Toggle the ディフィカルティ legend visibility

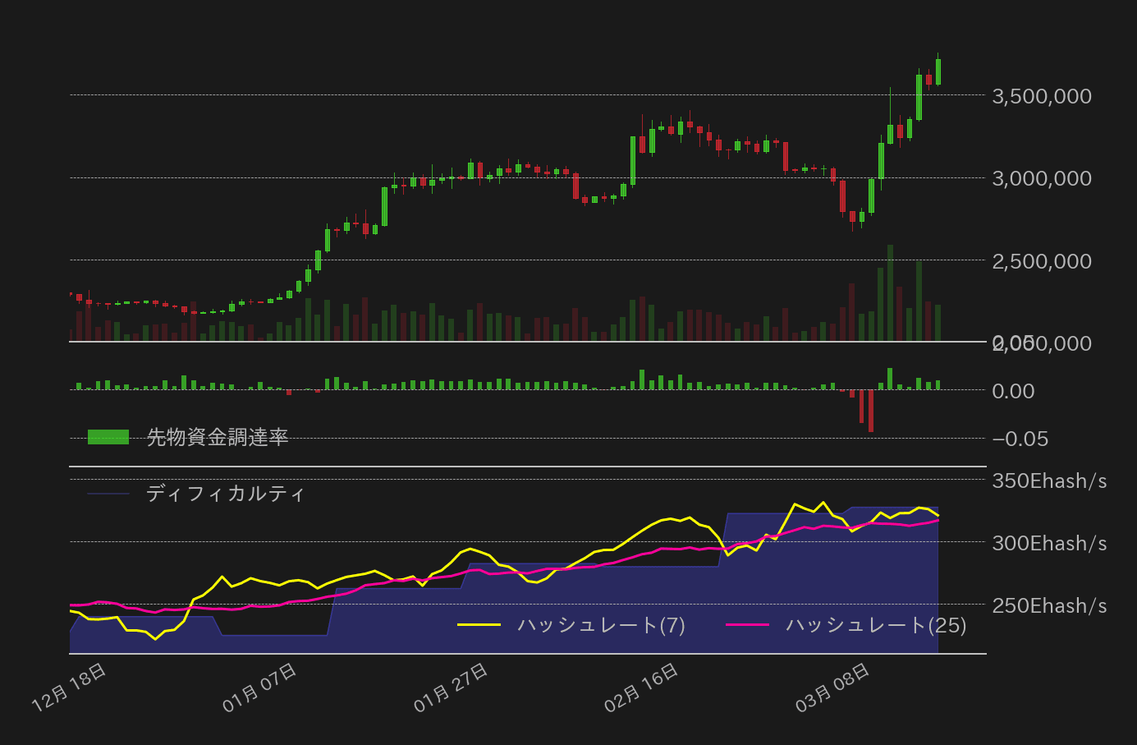point(224,494)
